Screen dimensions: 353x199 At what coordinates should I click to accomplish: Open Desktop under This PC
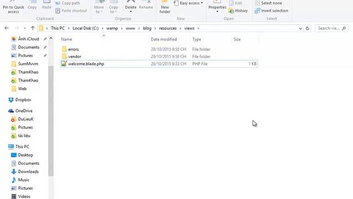pyautogui.click(x=22, y=155)
